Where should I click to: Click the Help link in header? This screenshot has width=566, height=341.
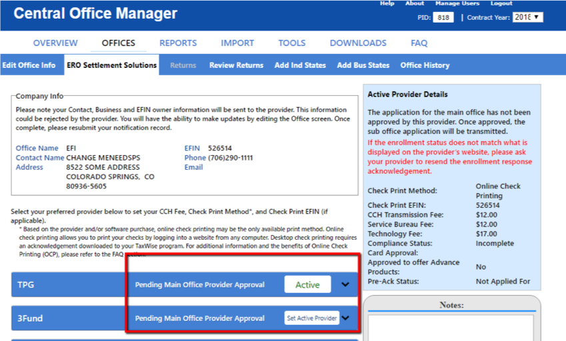tap(387, 3)
